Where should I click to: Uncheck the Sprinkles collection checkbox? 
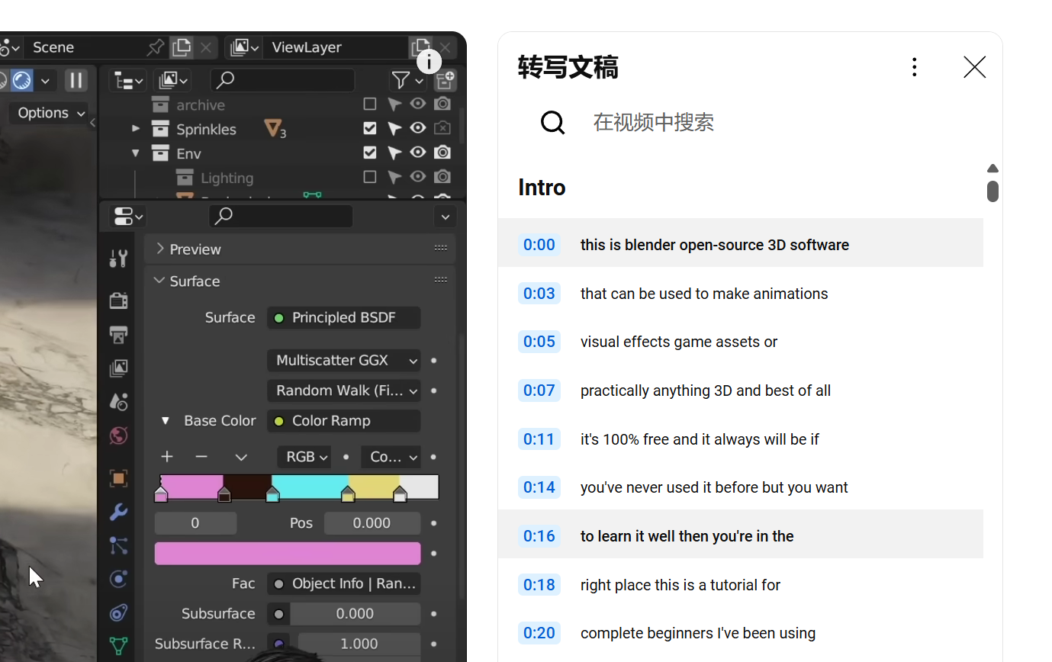point(370,128)
